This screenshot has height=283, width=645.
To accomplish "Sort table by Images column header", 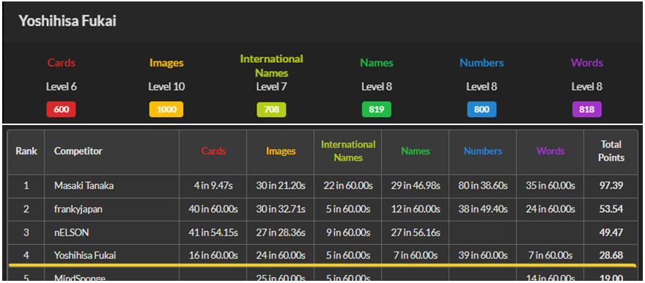I will [x=281, y=151].
